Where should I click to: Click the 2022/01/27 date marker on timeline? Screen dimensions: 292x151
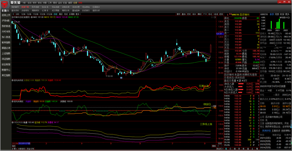pyautogui.click(x=25, y=144)
